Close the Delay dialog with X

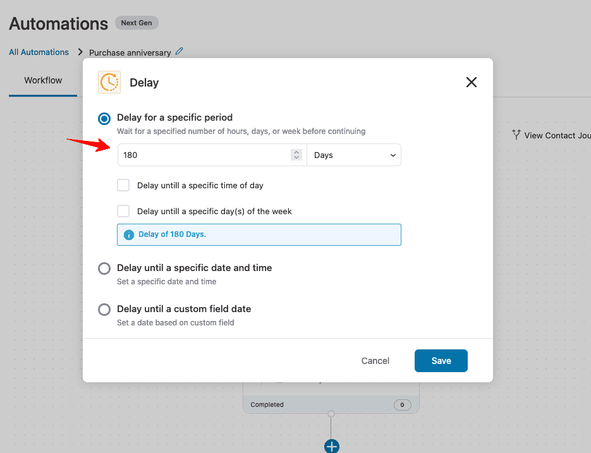471,82
